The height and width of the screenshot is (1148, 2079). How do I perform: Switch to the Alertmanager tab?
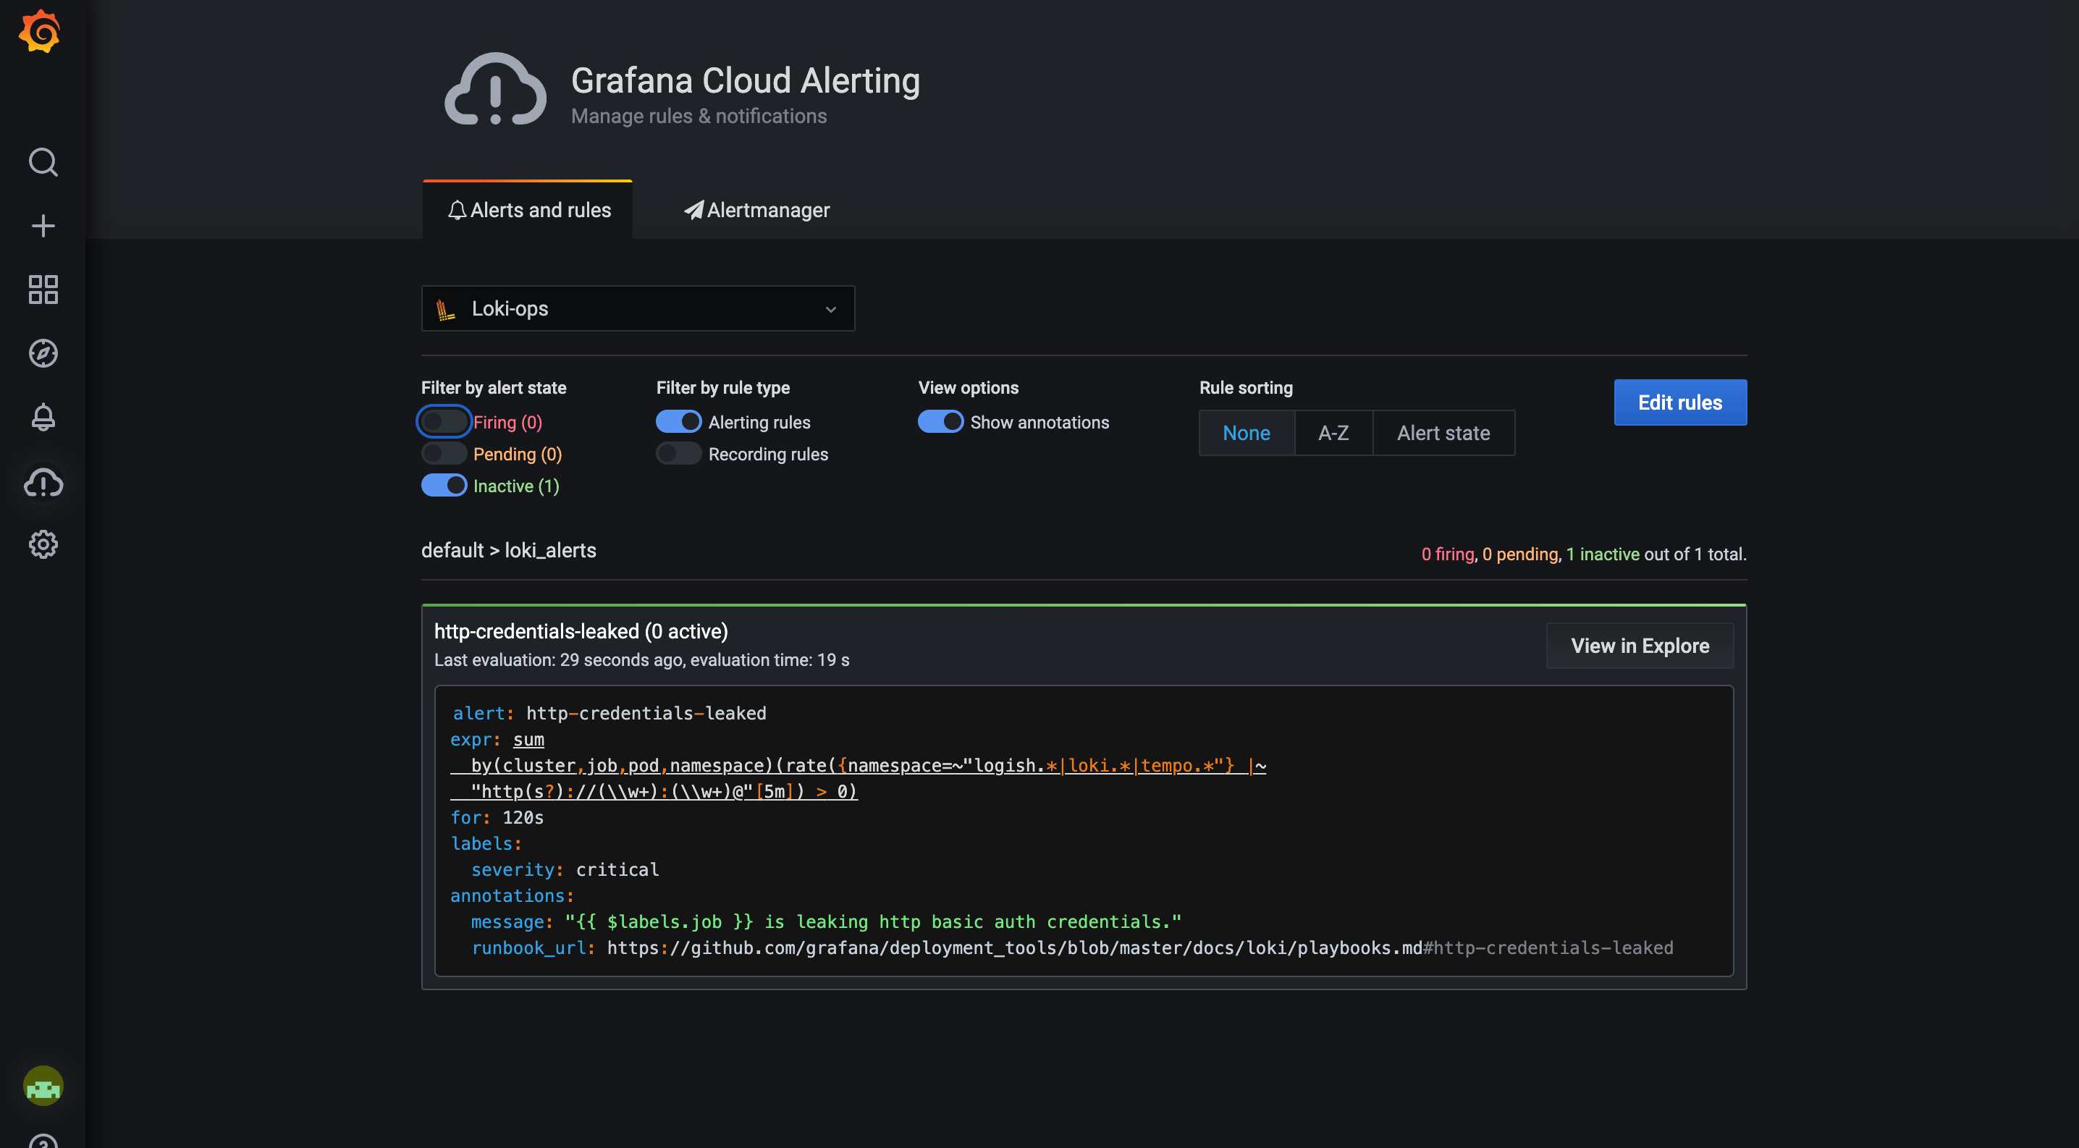(757, 210)
